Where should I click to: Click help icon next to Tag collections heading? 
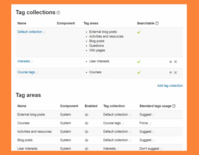pyautogui.click(x=58, y=13)
